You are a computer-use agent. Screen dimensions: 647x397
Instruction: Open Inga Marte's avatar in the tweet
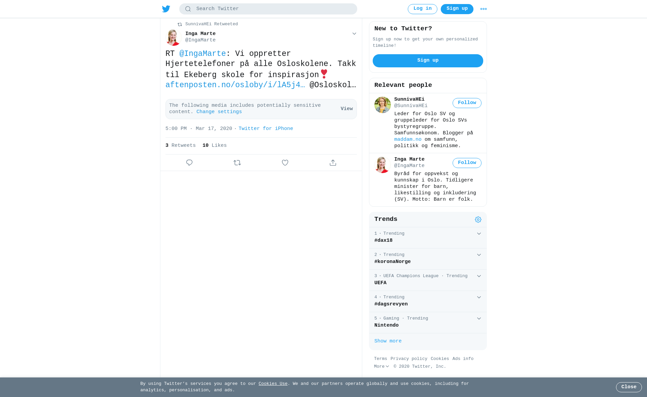coord(174,37)
